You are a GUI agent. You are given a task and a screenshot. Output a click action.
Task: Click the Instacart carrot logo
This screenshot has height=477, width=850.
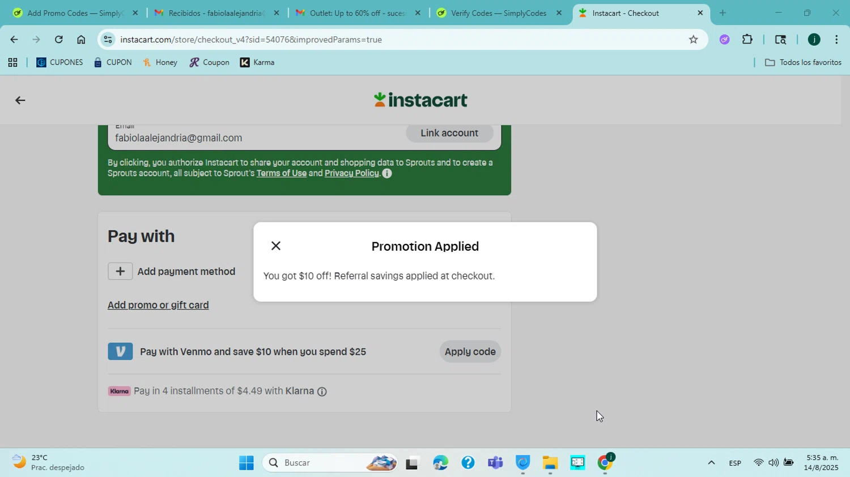[x=420, y=100]
